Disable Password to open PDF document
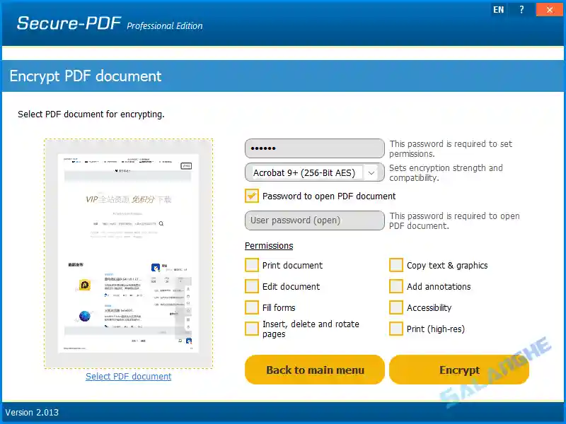This screenshot has width=566, height=424. pyautogui.click(x=251, y=196)
